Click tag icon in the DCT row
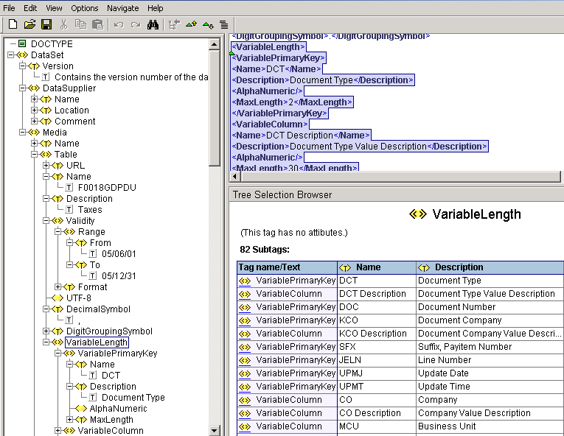This screenshot has height=436, width=564. [x=245, y=281]
